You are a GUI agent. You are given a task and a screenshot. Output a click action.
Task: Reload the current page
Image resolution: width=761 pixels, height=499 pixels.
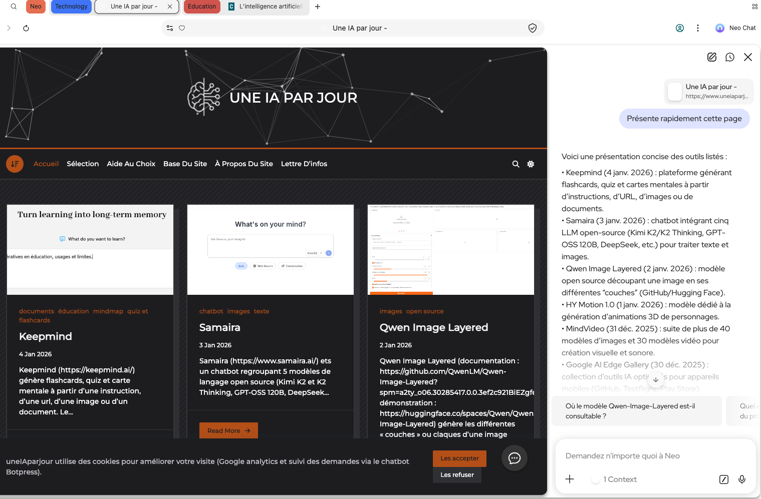26,28
